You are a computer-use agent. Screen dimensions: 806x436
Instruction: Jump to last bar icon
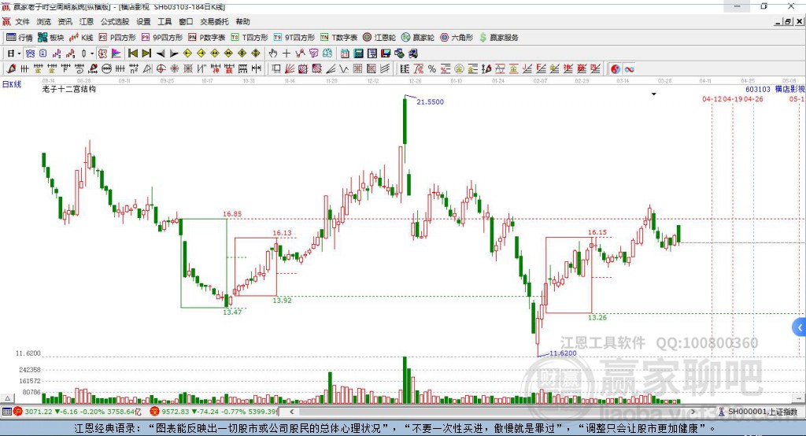pyautogui.click(x=146, y=53)
